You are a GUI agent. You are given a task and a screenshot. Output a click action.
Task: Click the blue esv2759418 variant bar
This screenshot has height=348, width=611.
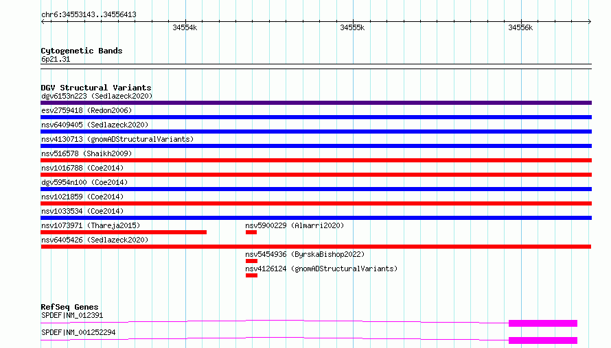click(x=316, y=117)
